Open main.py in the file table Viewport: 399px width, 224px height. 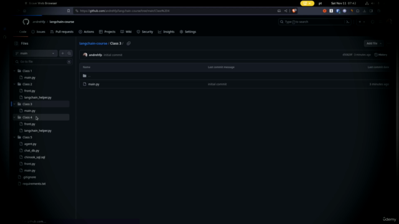pos(94,84)
